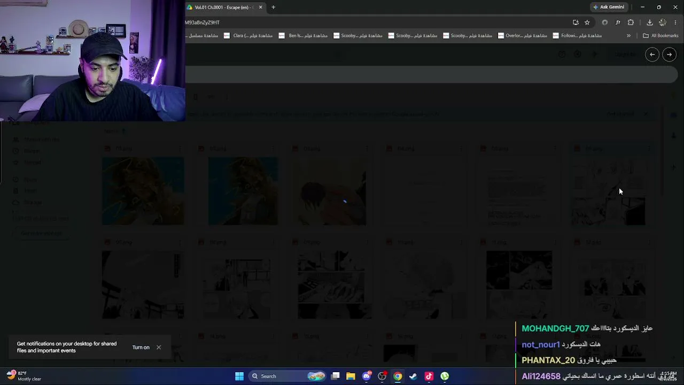
Task: Open the Clara bookmark
Action: point(248,36)
